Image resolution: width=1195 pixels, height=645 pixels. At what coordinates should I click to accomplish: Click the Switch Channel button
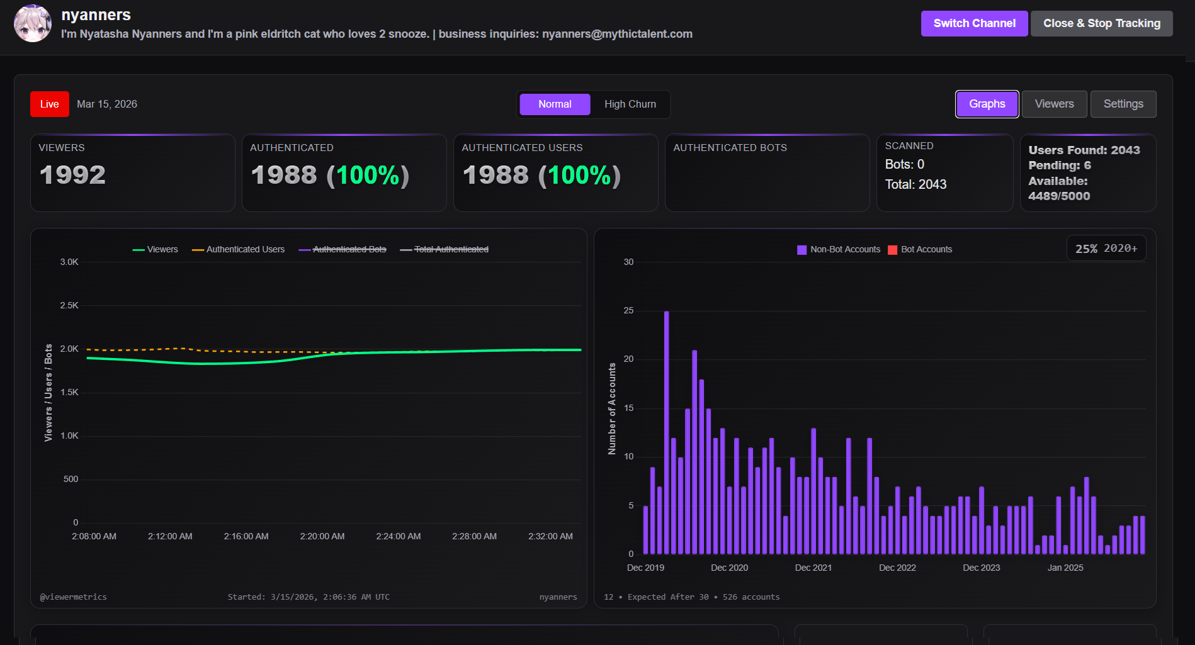(x=974, y=23)
